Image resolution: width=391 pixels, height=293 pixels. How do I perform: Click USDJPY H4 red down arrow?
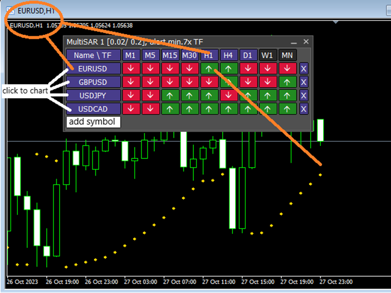pyautogui.click(x=229, y=95)
